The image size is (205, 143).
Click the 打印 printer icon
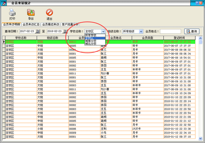coord(12,13)
